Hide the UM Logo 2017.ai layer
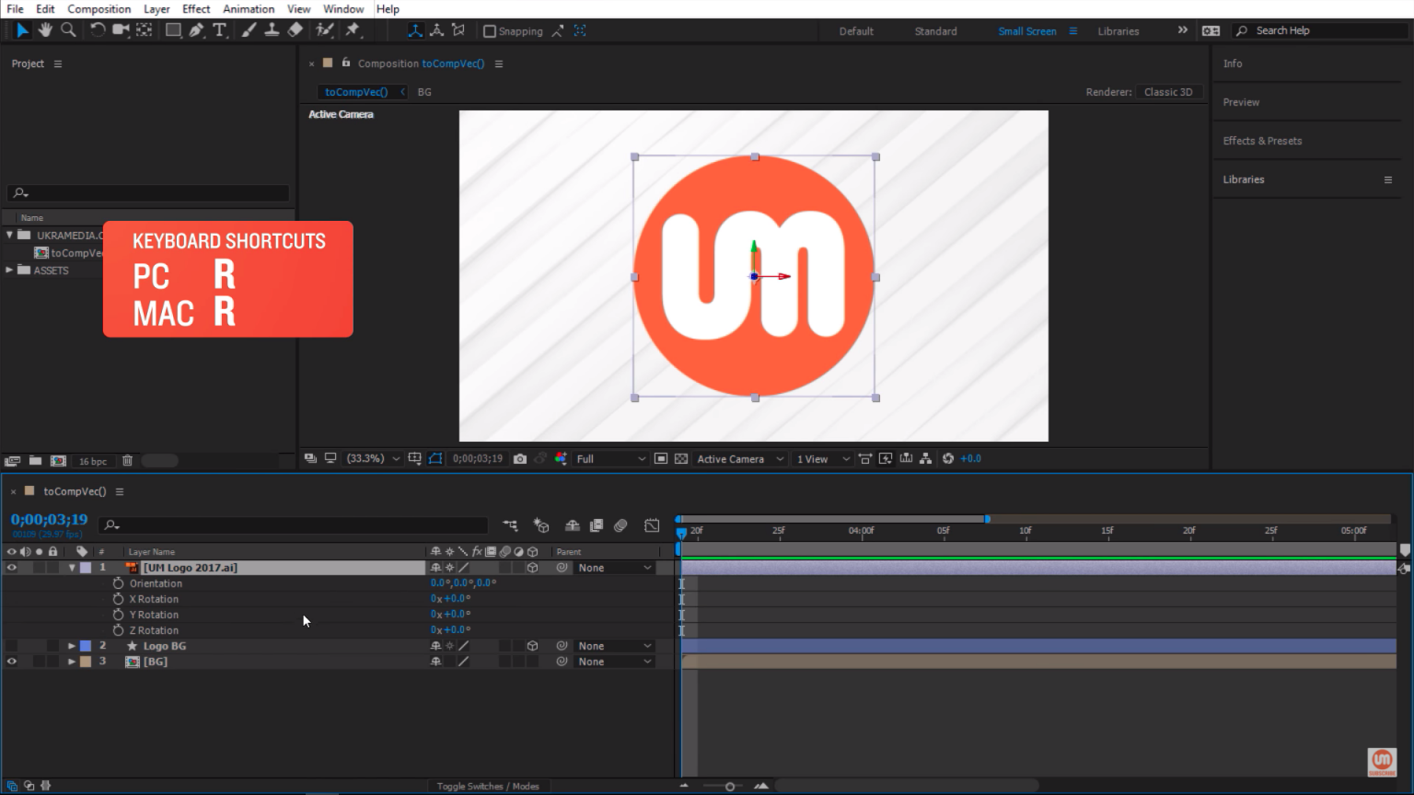 coord(12,568)
